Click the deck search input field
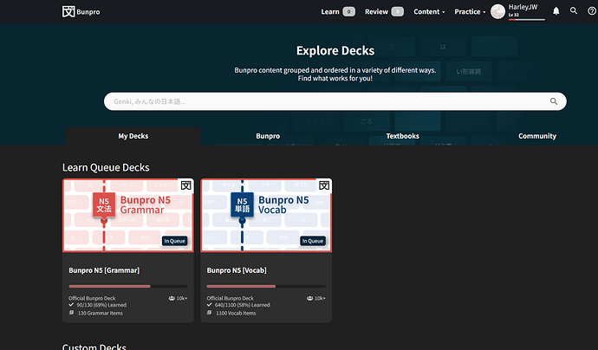Screen dimensions: 598x350 point(329,101)
